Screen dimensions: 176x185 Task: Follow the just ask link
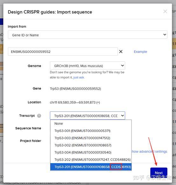tap(79, 77)
